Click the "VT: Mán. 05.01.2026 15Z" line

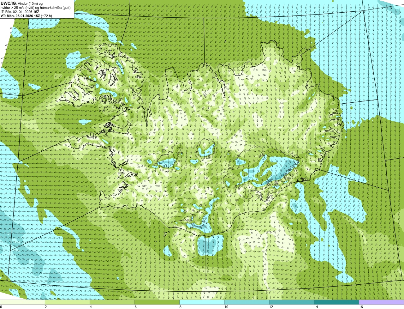[20, 15]
